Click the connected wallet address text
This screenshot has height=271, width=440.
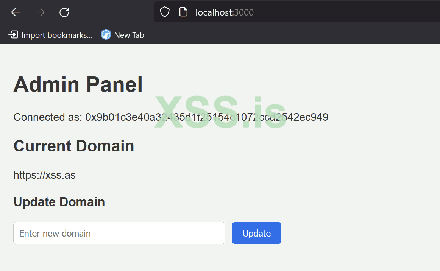207,117
